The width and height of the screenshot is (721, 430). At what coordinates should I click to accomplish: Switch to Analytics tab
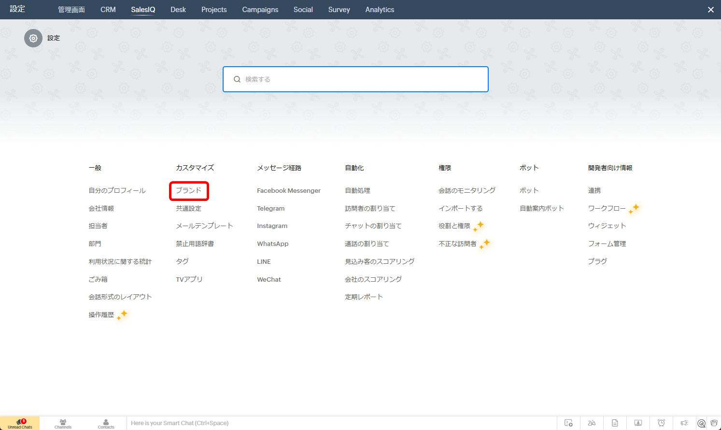coord(380,10)
